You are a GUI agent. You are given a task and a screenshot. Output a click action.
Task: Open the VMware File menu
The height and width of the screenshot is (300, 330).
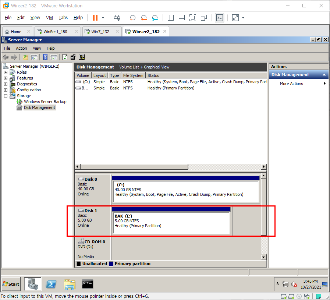[x=8, y=18]
